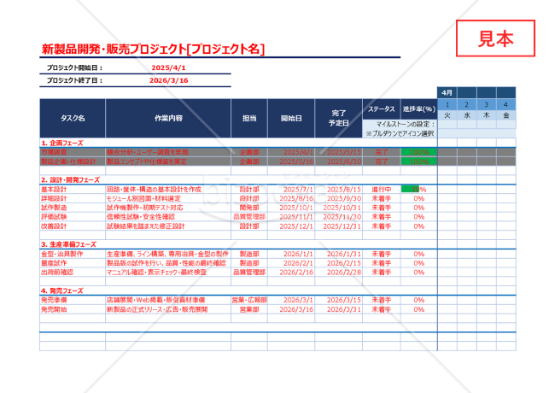Click the 作業内容 column header
The image size is (555, 393).
168,118
